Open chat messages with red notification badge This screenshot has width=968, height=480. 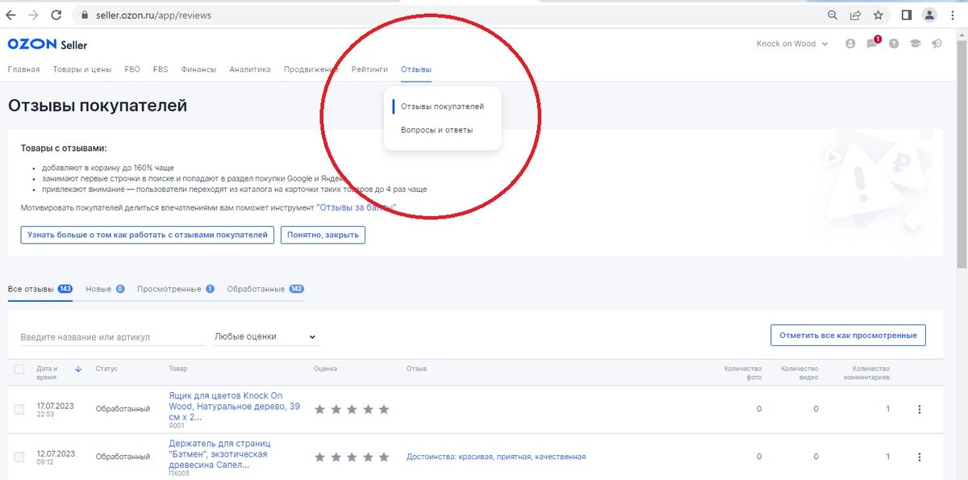point(872,44)
